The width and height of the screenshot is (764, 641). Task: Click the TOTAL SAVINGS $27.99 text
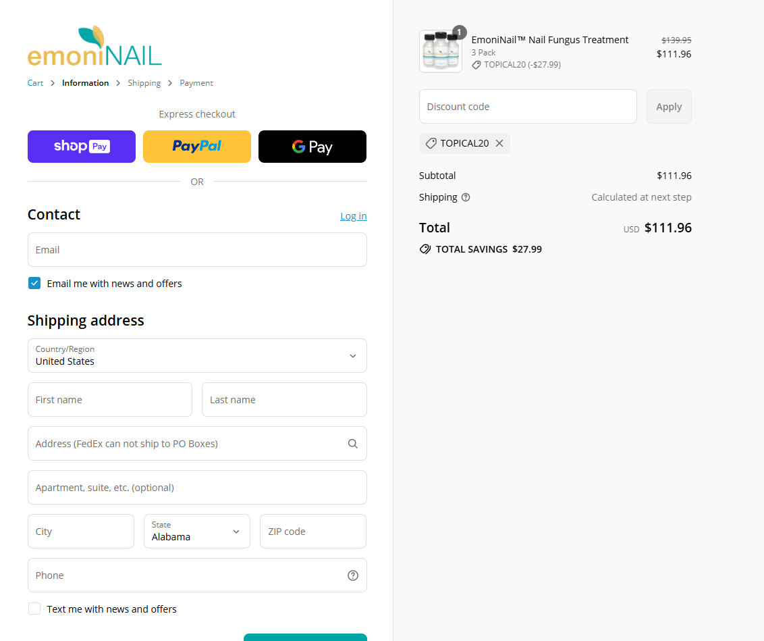(x=489, y=249)
